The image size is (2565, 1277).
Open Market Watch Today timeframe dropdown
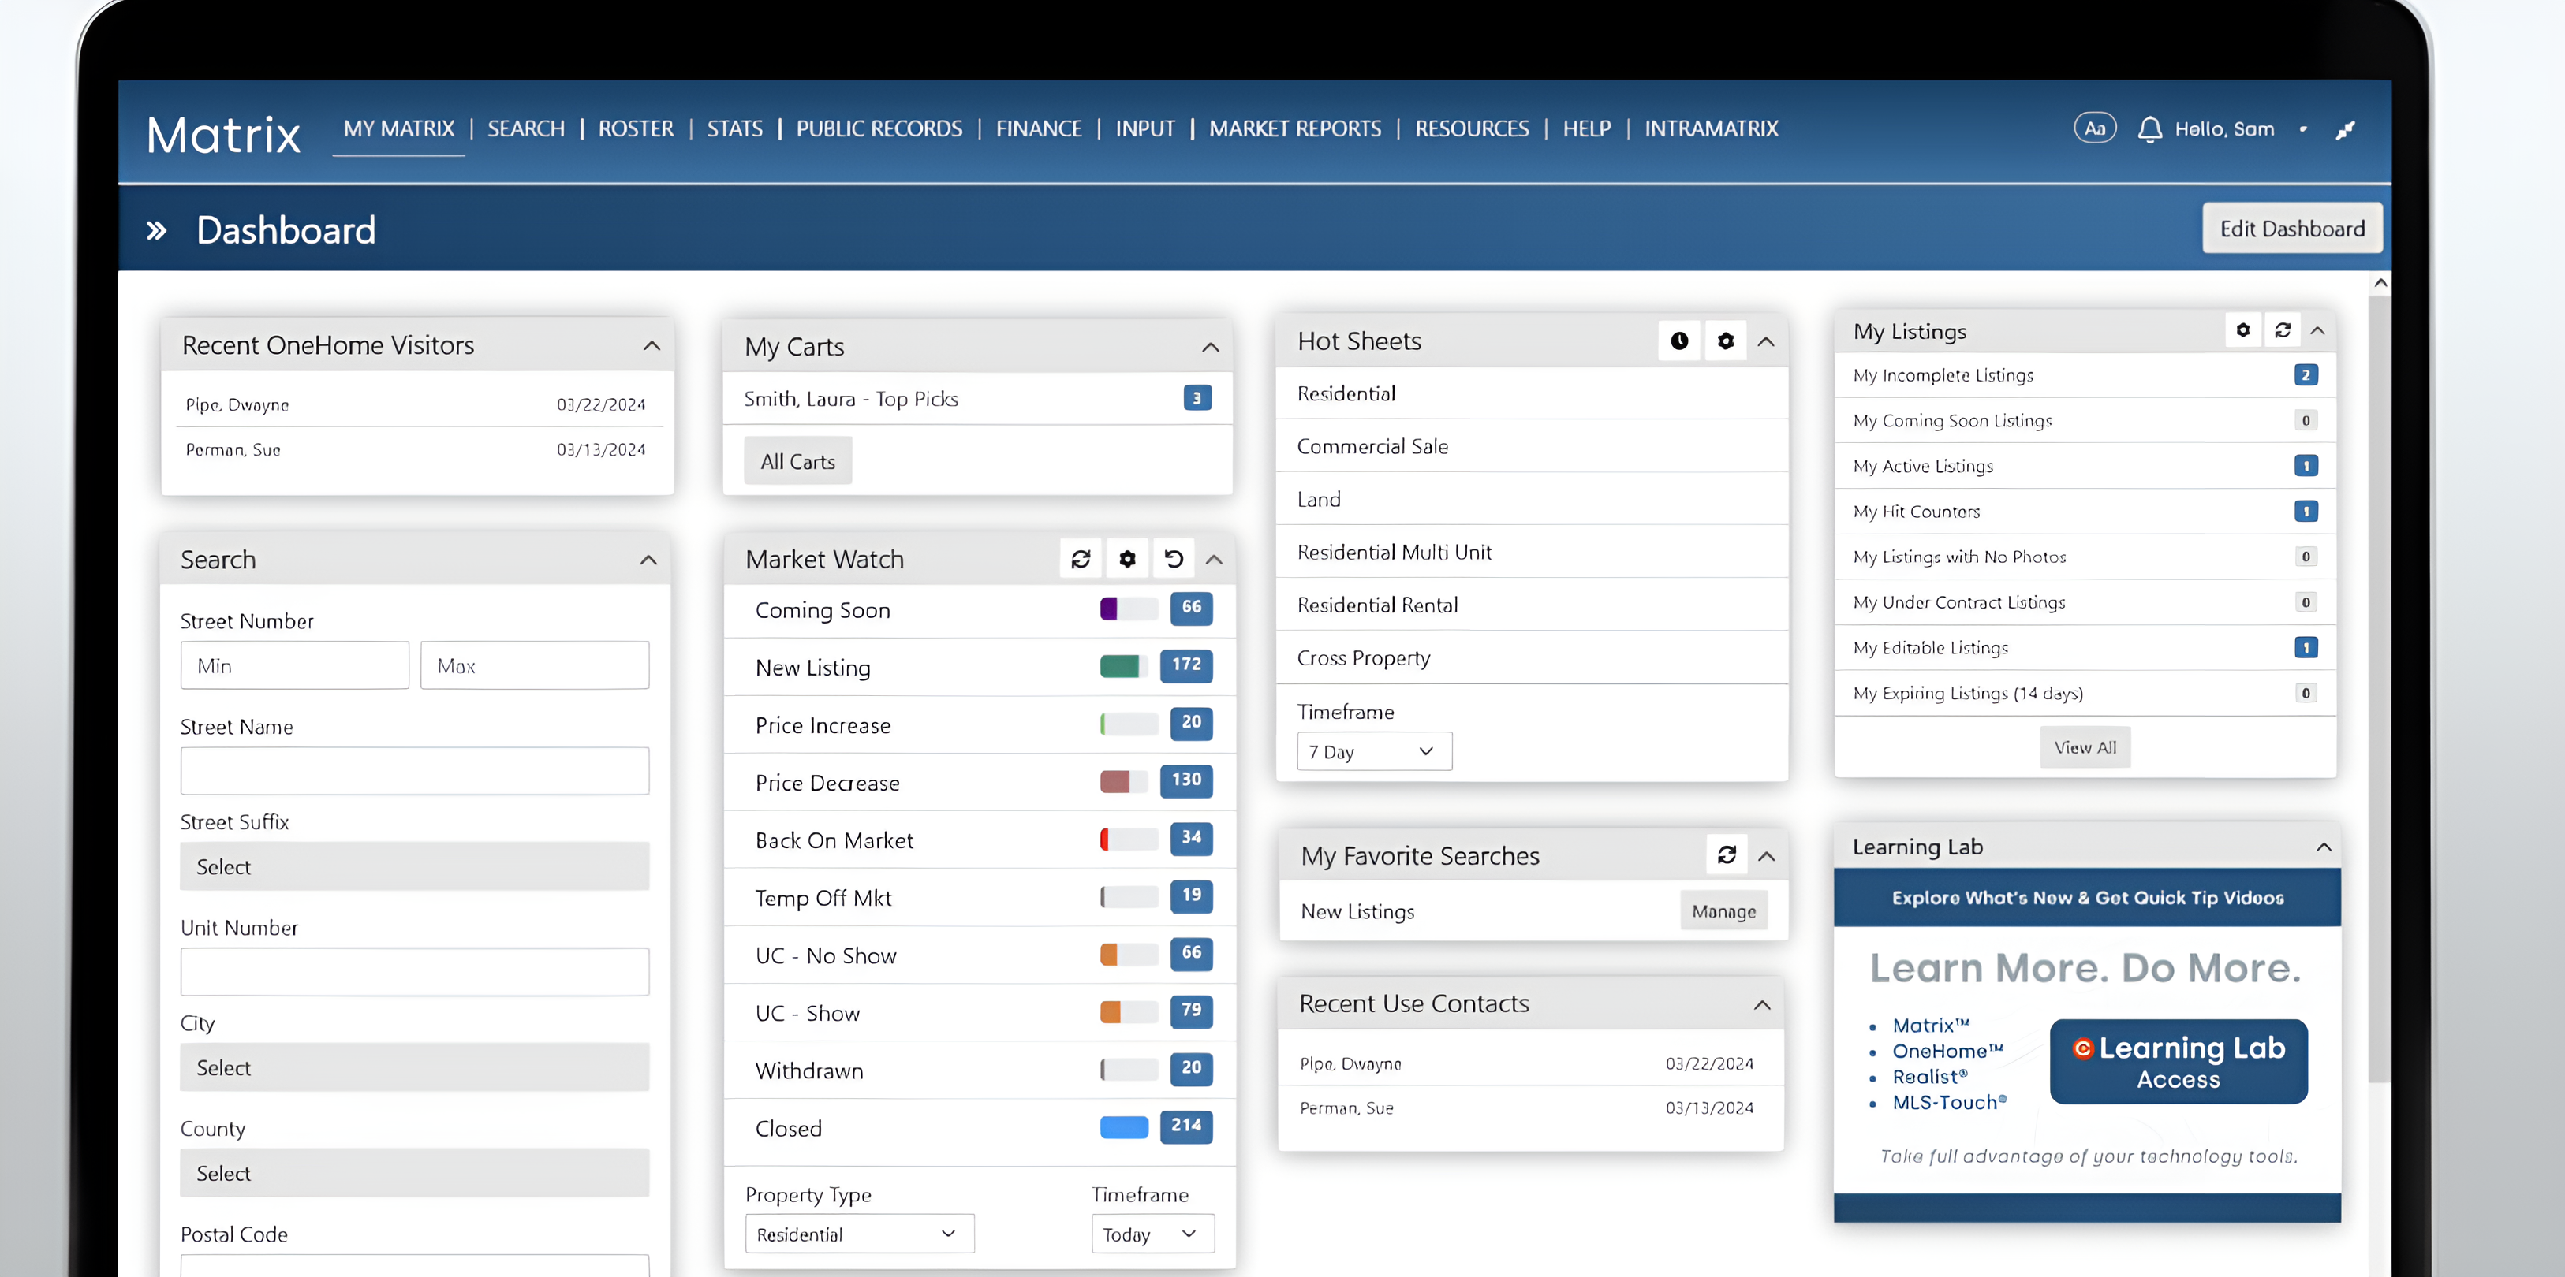point(1152,1233)
